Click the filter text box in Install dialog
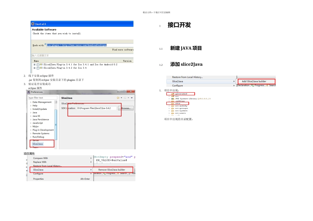 [82, 56]
